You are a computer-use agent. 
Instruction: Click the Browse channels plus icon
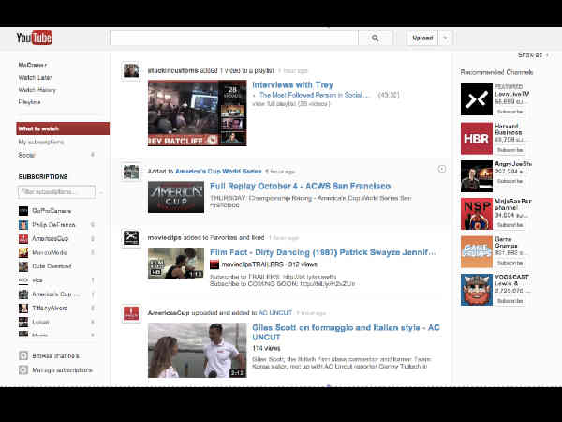(x=23, y=355)
